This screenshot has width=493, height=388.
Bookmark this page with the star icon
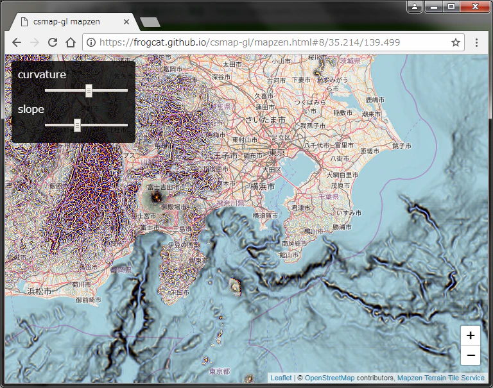click(x=456, y=42)
